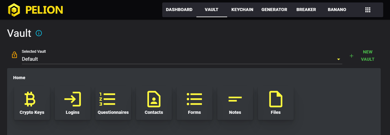Screen dimensions: 390x135
Task: Expand the Selected Vault dropdown arrow
Action: click(x=339, y=59)
